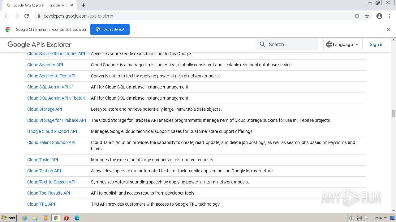The width and height of the screenshot is (396, 222).
Task: Open Cloud SQL Admin API v1 link
Action: pyautogui.click(x=50, y=87)
